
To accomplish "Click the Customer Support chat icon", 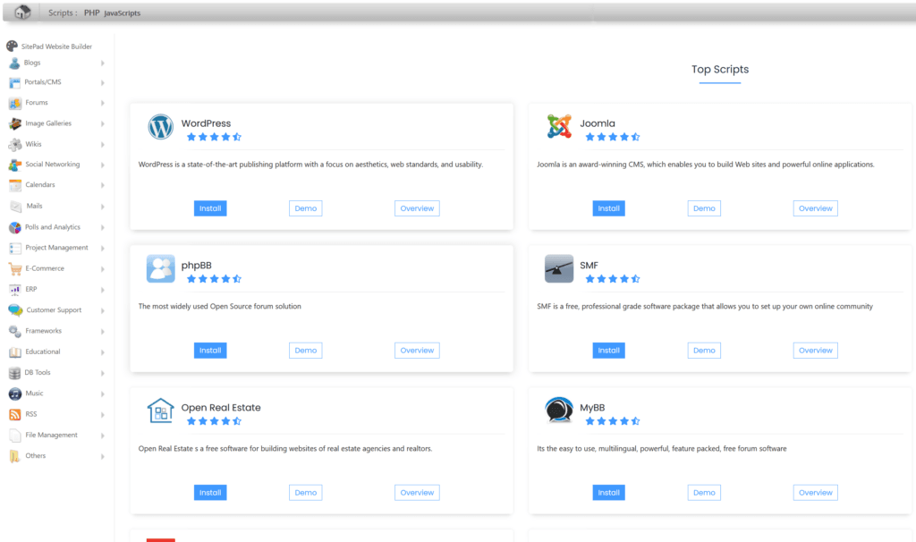I will click(x=16, y=310).
